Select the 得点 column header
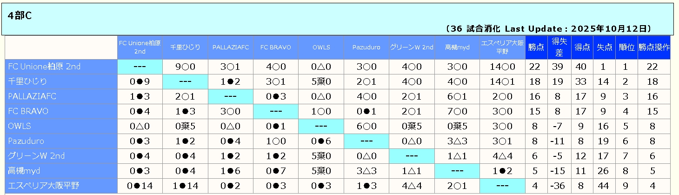 [x=582, y=47]
